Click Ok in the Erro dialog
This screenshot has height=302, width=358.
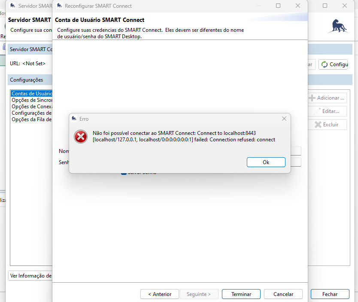pyautogui.click(x=266, y=162)
